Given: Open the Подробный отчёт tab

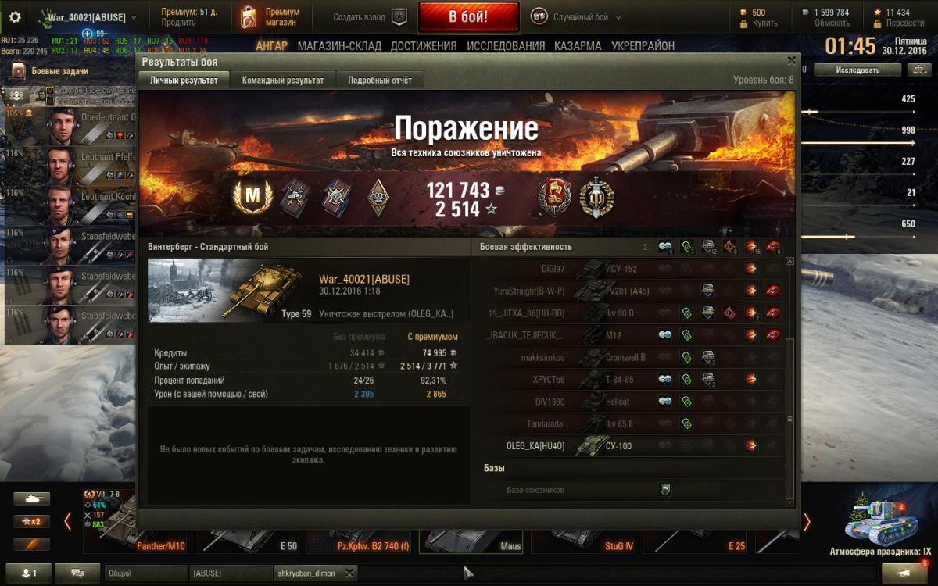Looking at the screenshot, I should click(x=380, y=80).
